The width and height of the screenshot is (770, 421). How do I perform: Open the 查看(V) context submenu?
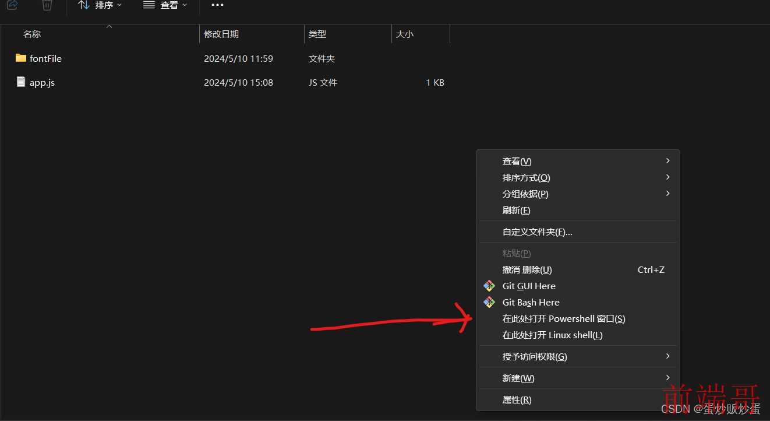point(578,161)
